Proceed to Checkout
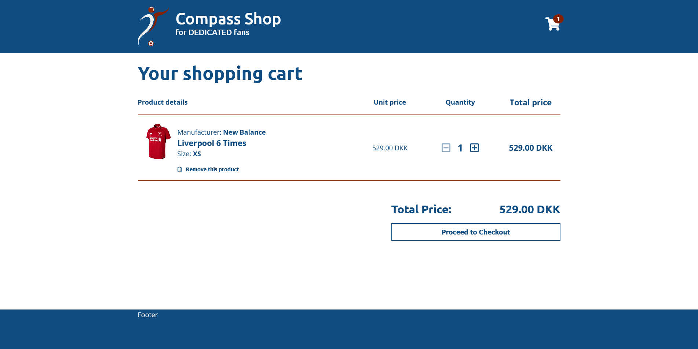This screenshot has height=349, width=698. (476, 232)
